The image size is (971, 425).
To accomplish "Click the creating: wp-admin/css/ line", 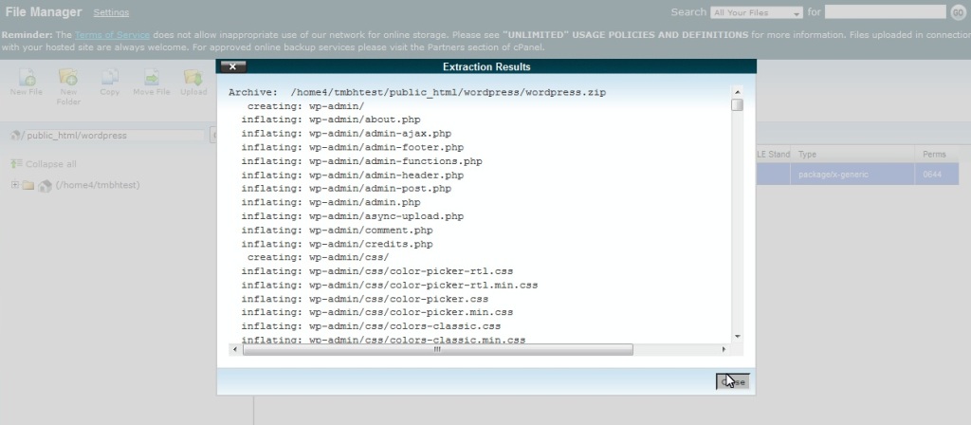I will [x=319, y=257].
